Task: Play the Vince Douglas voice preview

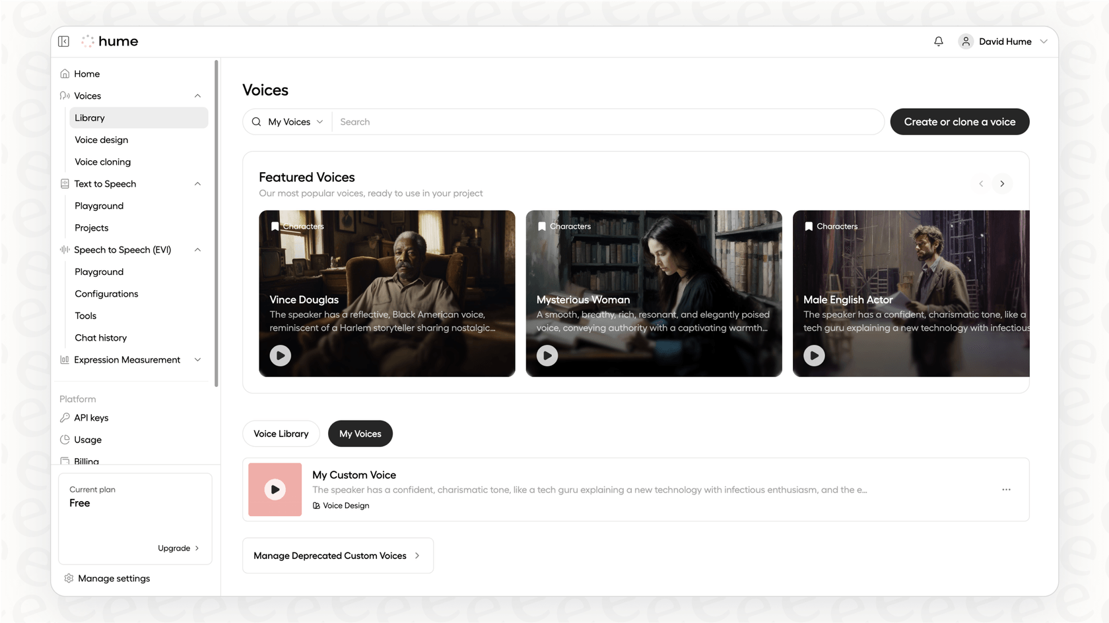Action: point(280,355)
